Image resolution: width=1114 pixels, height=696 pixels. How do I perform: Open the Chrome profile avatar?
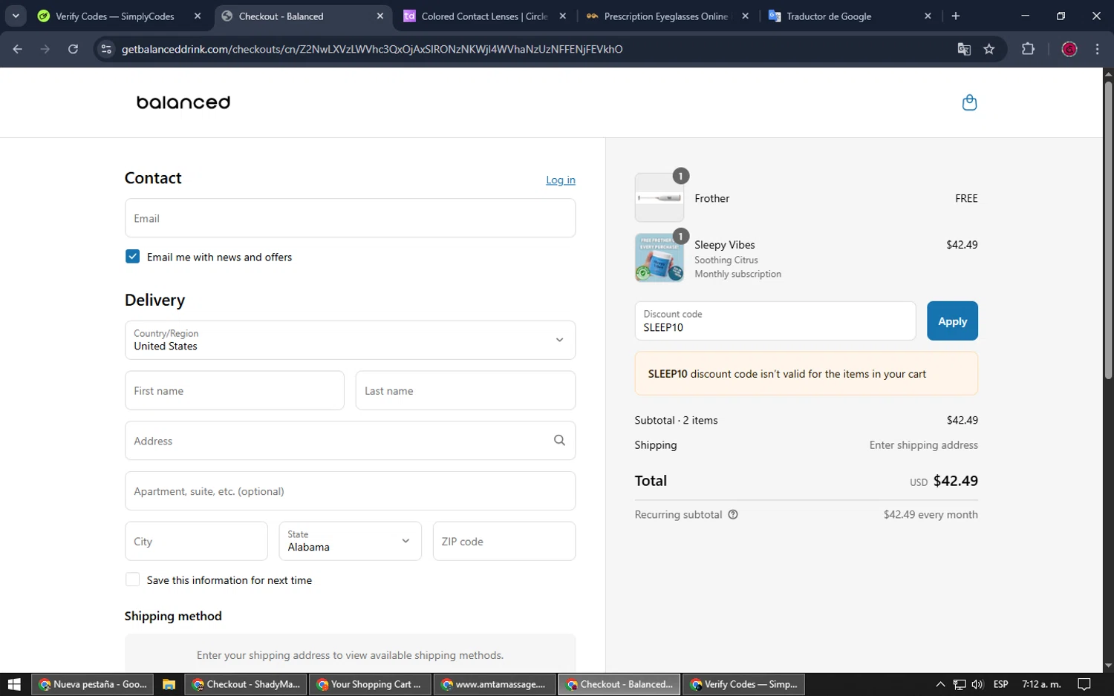(x=1069, y=49)
